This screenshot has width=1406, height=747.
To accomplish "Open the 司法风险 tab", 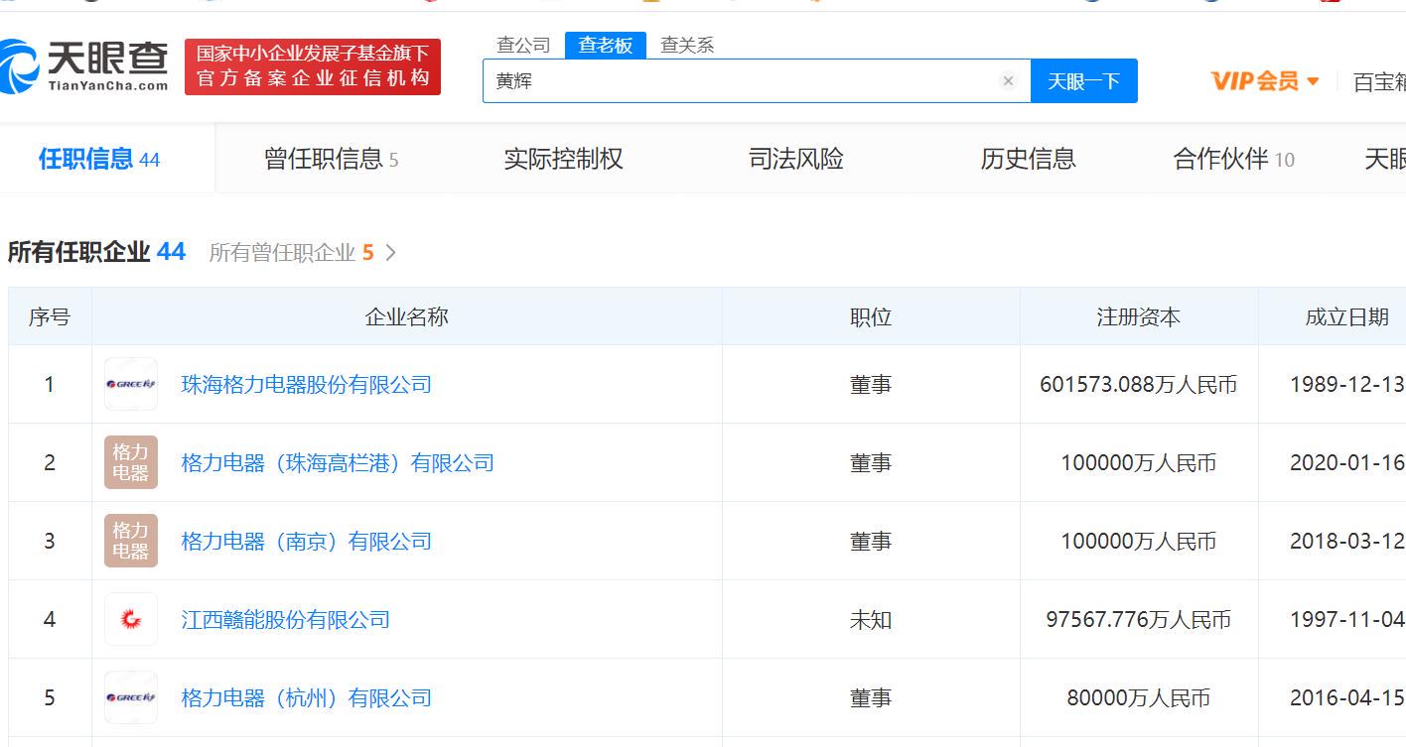I will (x=794, y=159).
